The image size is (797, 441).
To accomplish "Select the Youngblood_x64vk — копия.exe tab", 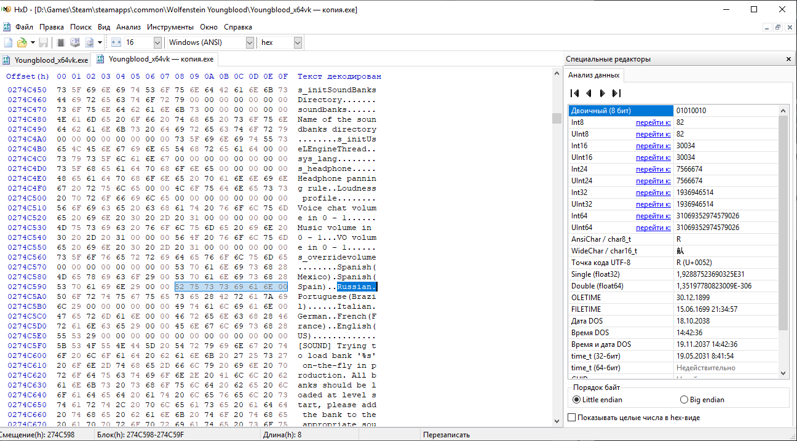I will (155, 59).
